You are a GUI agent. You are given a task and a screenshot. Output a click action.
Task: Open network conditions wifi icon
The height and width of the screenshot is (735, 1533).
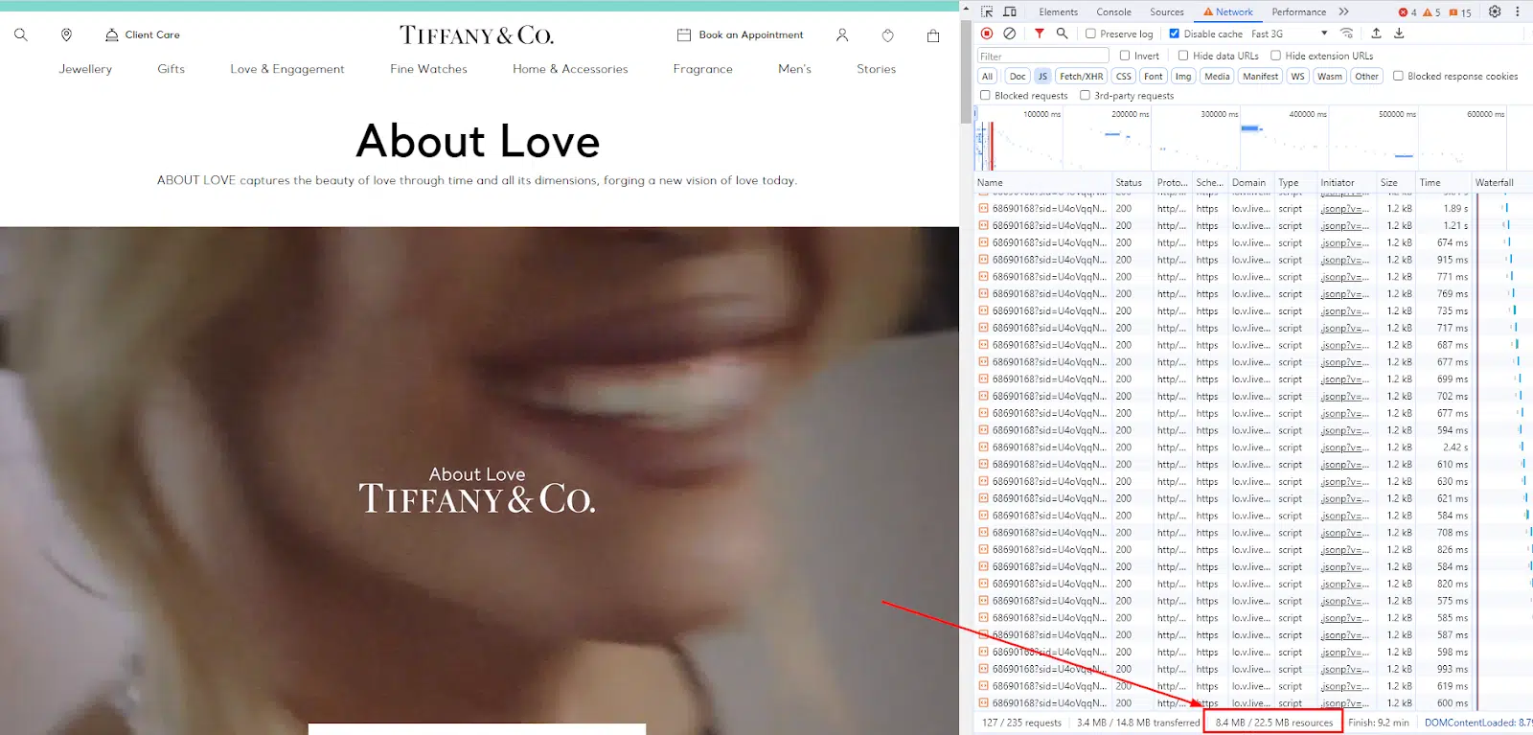[x=1346, y=34]
